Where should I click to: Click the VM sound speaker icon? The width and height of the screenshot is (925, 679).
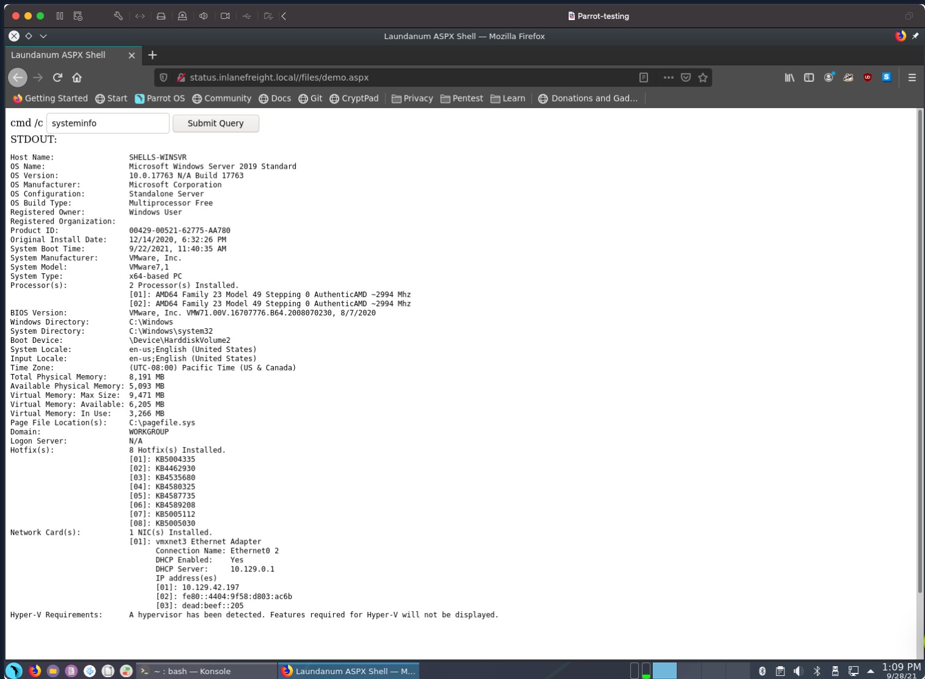[x=204, y=16]
